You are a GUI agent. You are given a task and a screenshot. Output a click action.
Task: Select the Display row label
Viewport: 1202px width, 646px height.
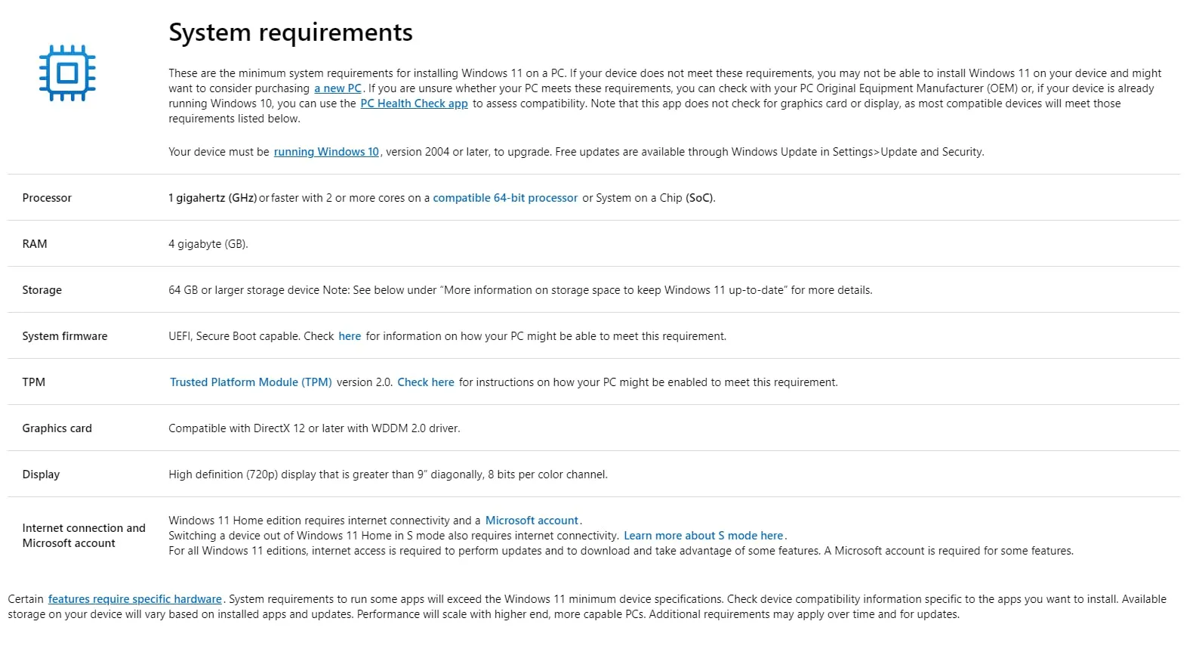coord(41,474)
